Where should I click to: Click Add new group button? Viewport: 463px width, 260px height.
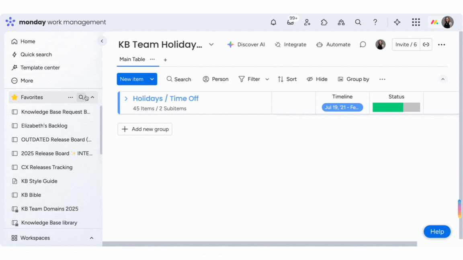coord(145,129)
